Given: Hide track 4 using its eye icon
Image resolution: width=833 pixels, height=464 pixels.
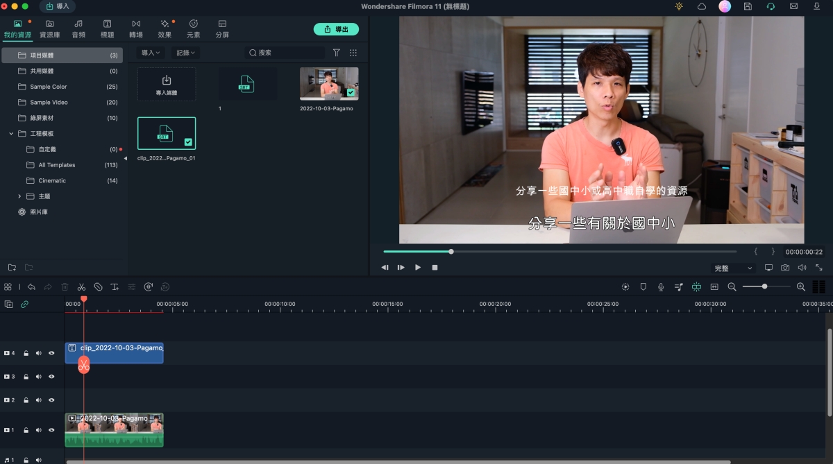Looking at the screenshot, I should point(51,353).
